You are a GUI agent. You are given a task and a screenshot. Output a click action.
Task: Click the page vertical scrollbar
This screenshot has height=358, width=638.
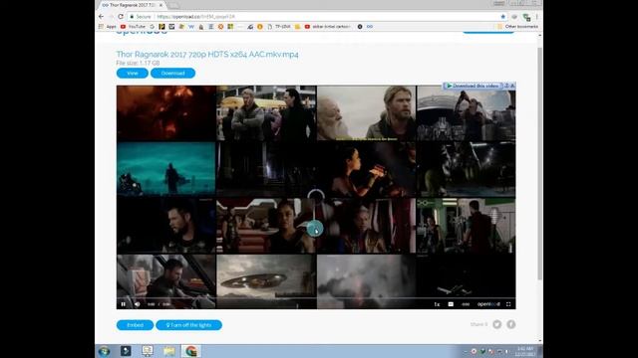[x=540, y=162]
